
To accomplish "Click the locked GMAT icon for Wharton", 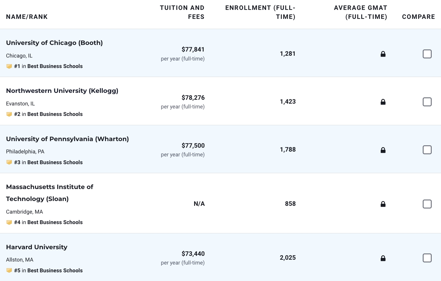I will pyautogui.click(x=383, y=150).
